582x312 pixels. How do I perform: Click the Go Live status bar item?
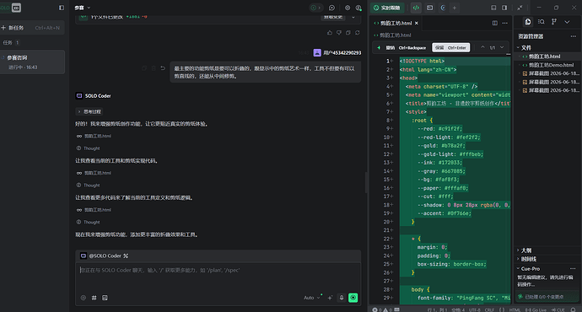click(536, 309)
